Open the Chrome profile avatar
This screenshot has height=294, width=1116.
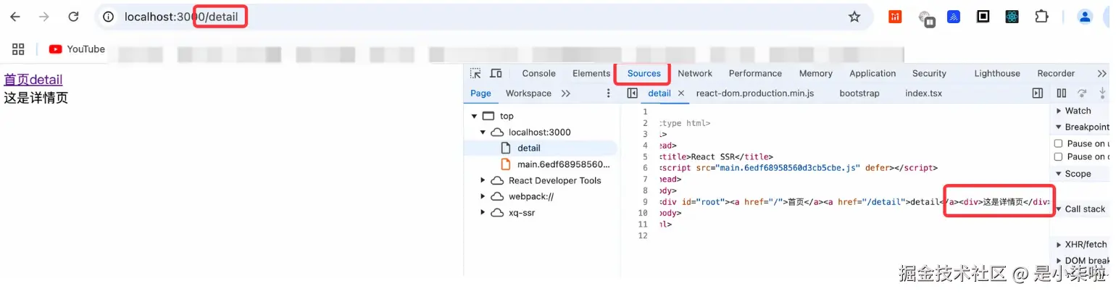click(1085, 17)
